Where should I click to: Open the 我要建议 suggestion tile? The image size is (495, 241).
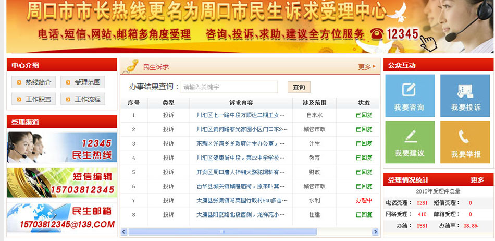pos(410,142)
